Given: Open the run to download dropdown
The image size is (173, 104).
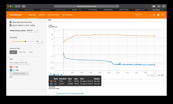Looking at the screenshot, I should [x=152, y=75].
